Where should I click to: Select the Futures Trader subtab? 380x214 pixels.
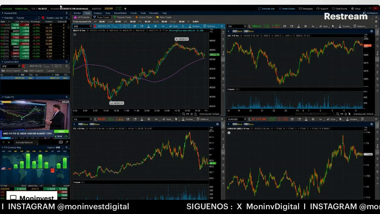click(122, 17)
